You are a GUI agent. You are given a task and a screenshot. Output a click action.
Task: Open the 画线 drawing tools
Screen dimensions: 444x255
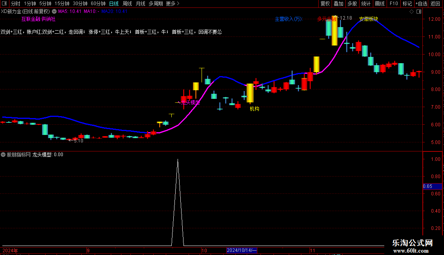point(380,4)
